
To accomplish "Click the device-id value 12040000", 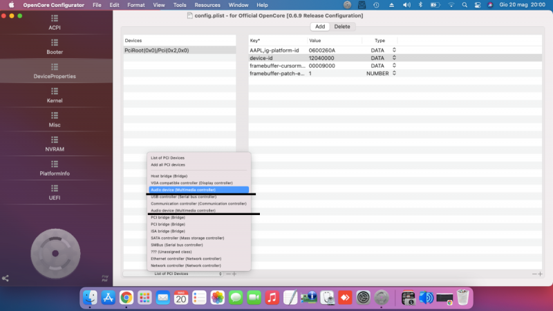I will click(321, 58).
